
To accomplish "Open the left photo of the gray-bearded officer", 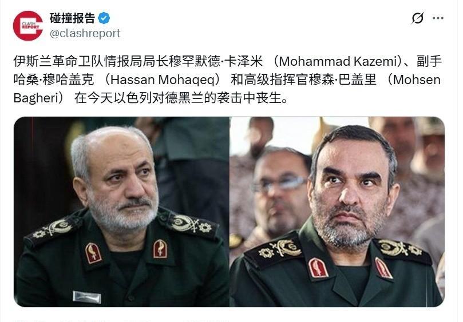I will click(x=121, y=212).
